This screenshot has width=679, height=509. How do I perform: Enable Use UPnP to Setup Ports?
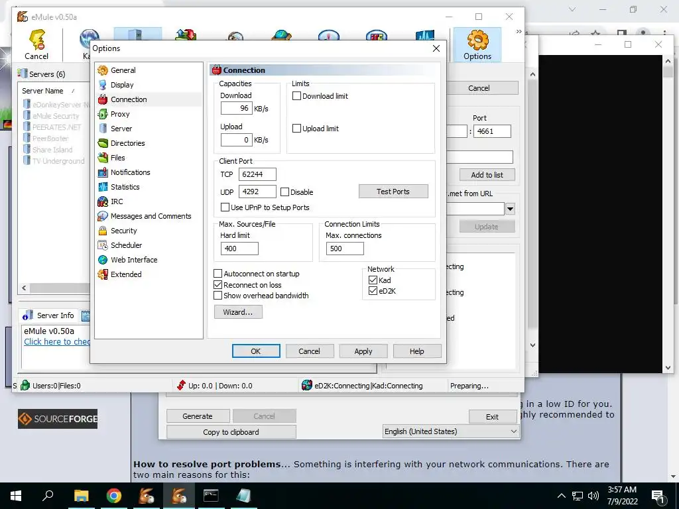[x=225, y=207]
